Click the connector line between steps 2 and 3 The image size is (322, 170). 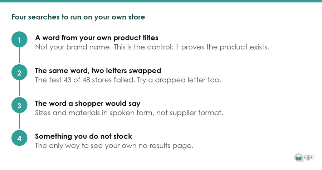[20, 88]
